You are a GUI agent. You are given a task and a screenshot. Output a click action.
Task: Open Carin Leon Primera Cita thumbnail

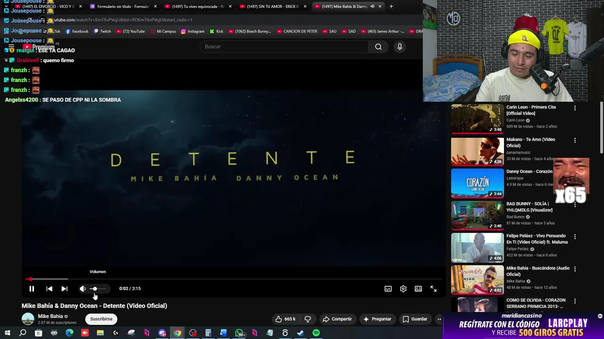click(477, 119)
